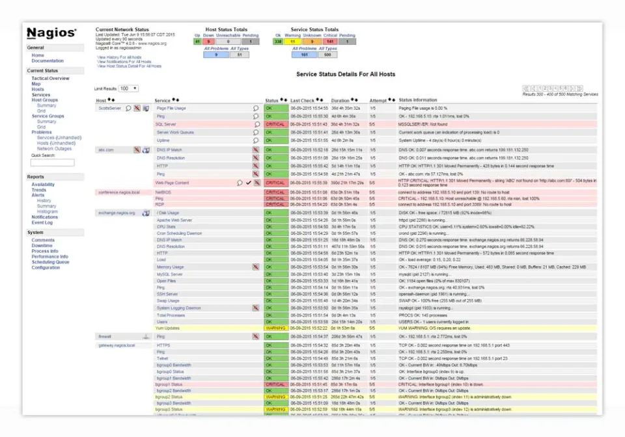Click ScottsServer host notifications-disabled icon
The width and height of the screenshot is (625, 437).
coord(137,108)
